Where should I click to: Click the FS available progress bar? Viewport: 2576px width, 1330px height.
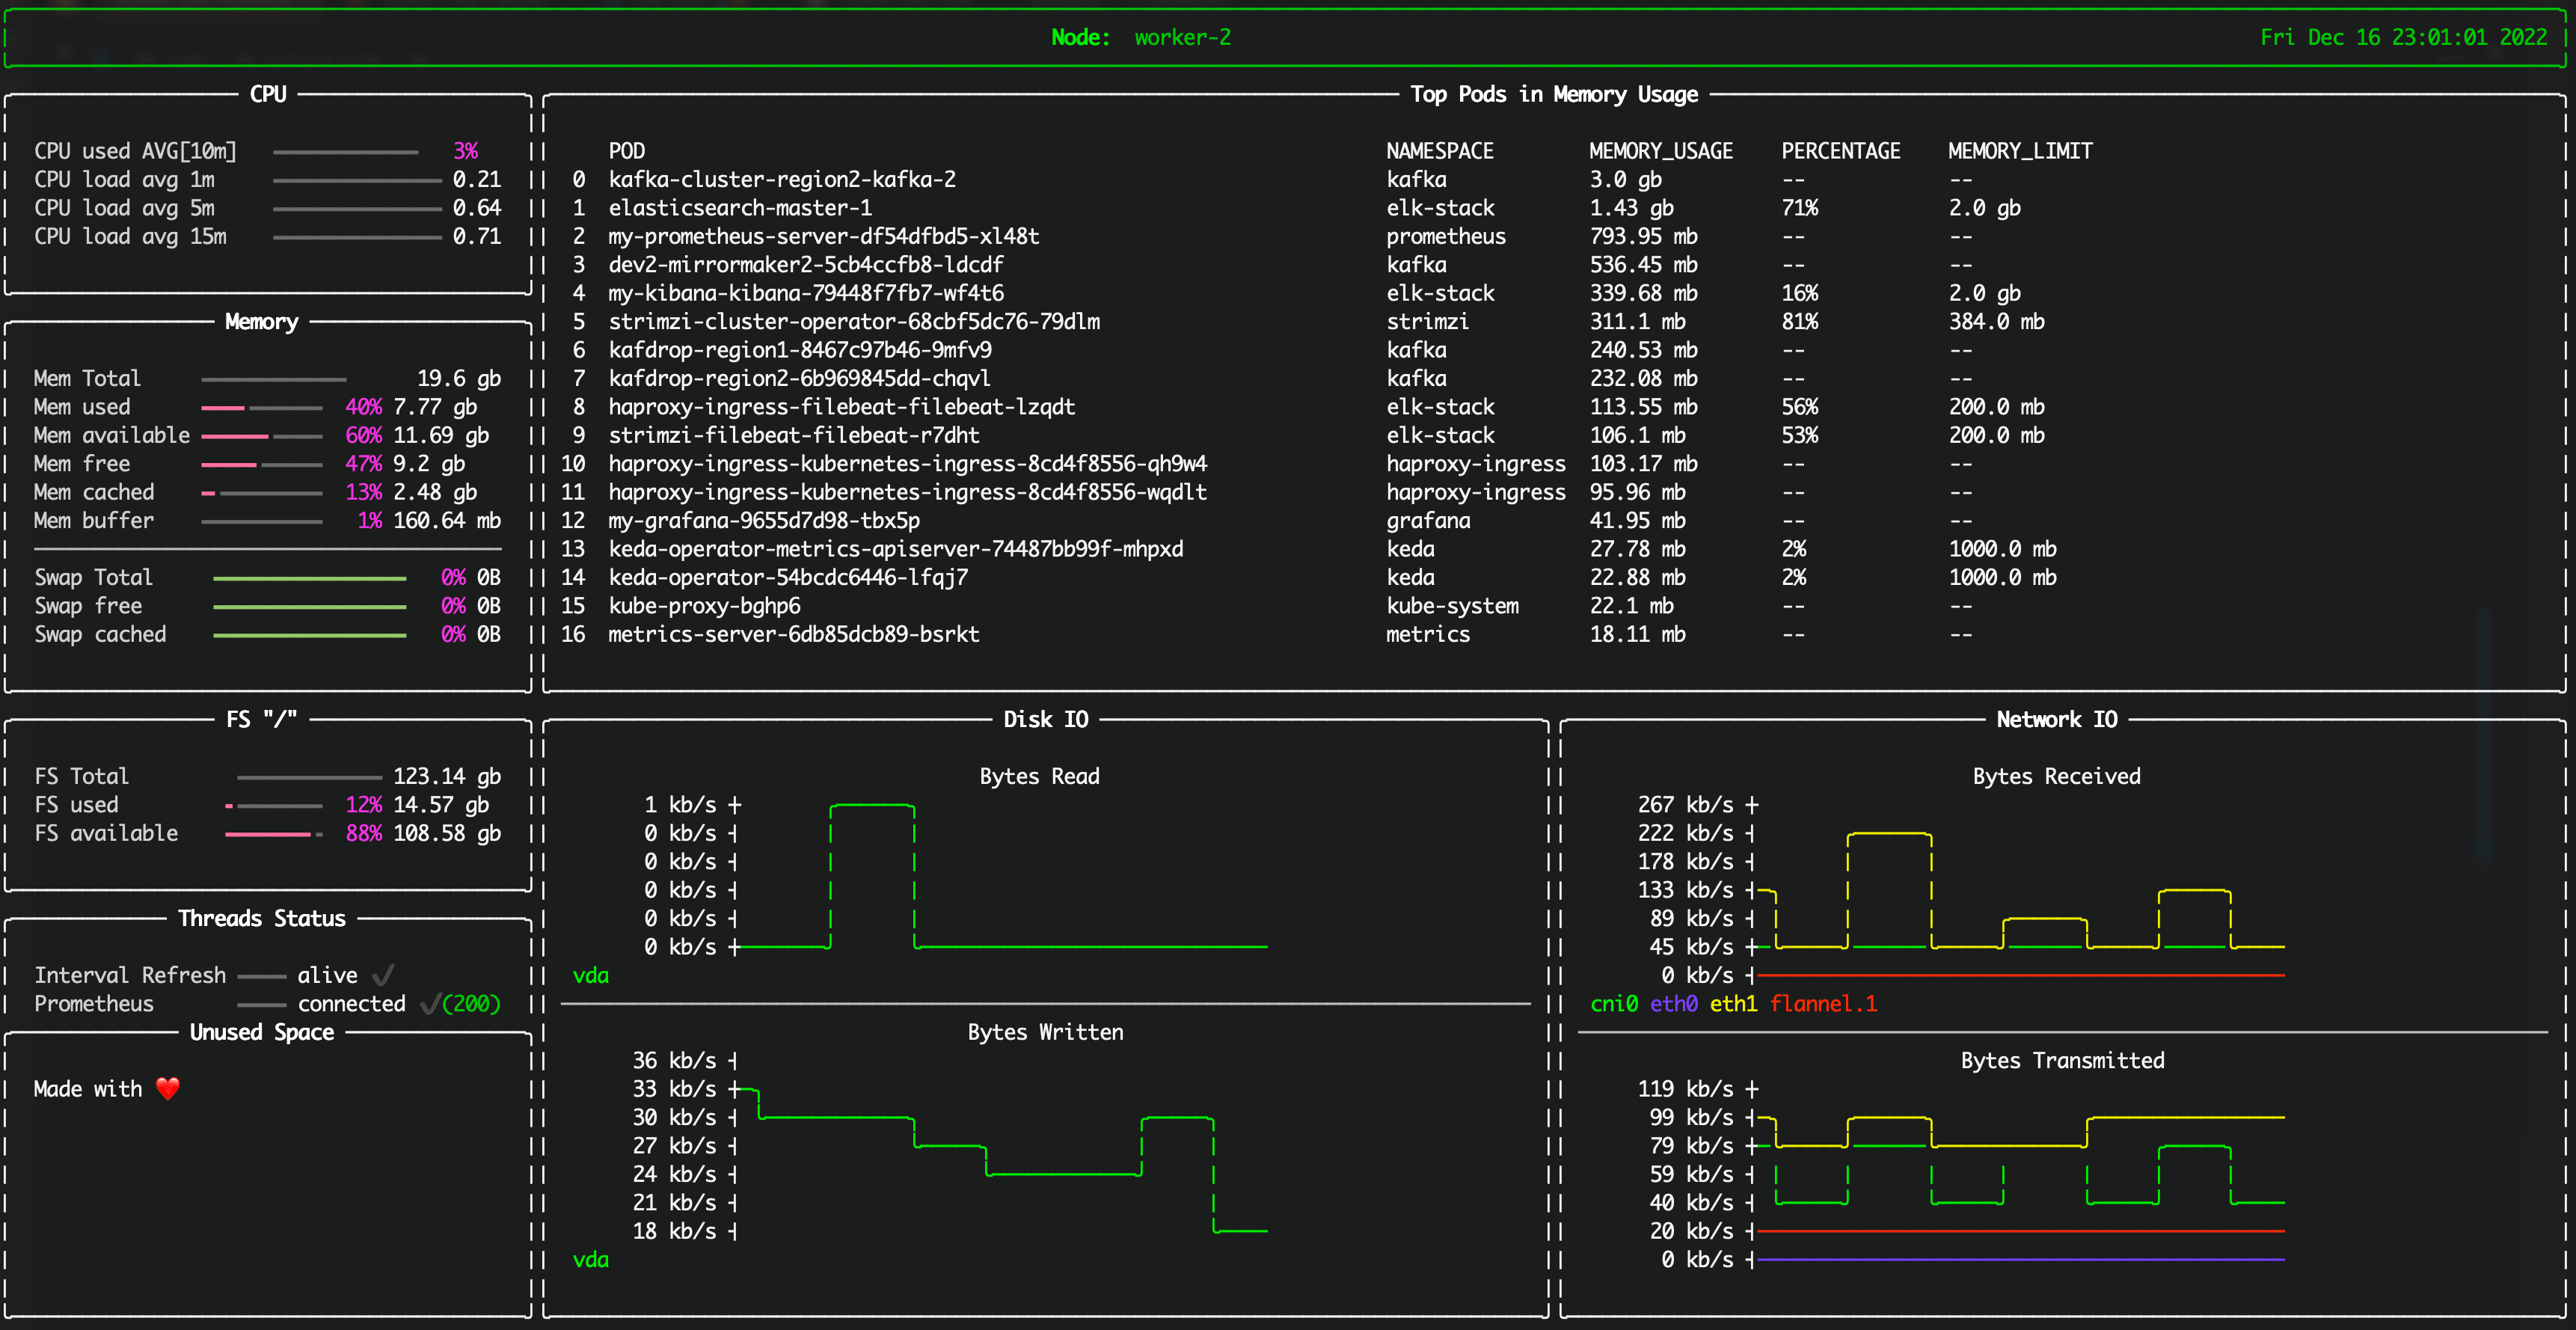[x=273, y=834]
